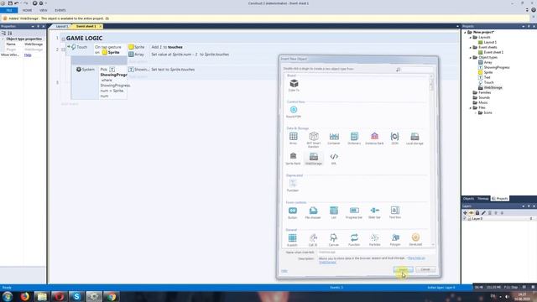Collapse the Files folder
The image size is (537, 302).
pyautogui.click(x=470, y=107)
